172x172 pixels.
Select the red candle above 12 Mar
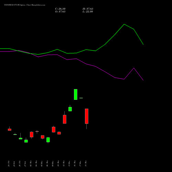[x=65, y=119]
